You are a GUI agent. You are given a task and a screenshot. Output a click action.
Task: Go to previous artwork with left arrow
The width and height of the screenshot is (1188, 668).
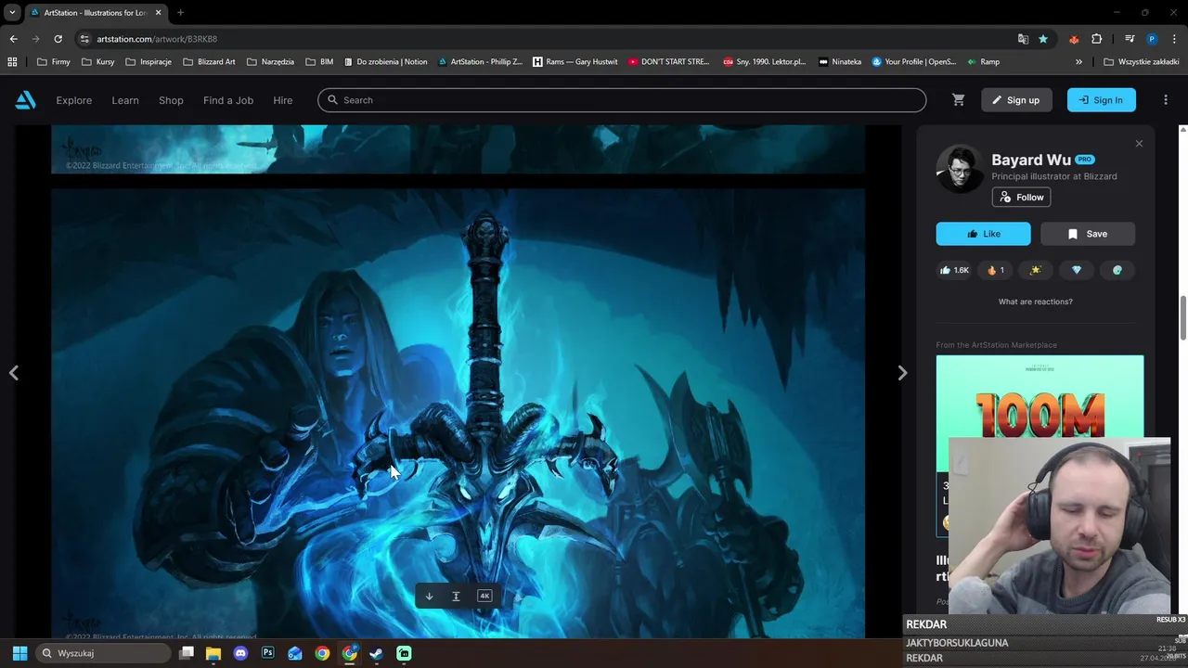coord(14,373)
